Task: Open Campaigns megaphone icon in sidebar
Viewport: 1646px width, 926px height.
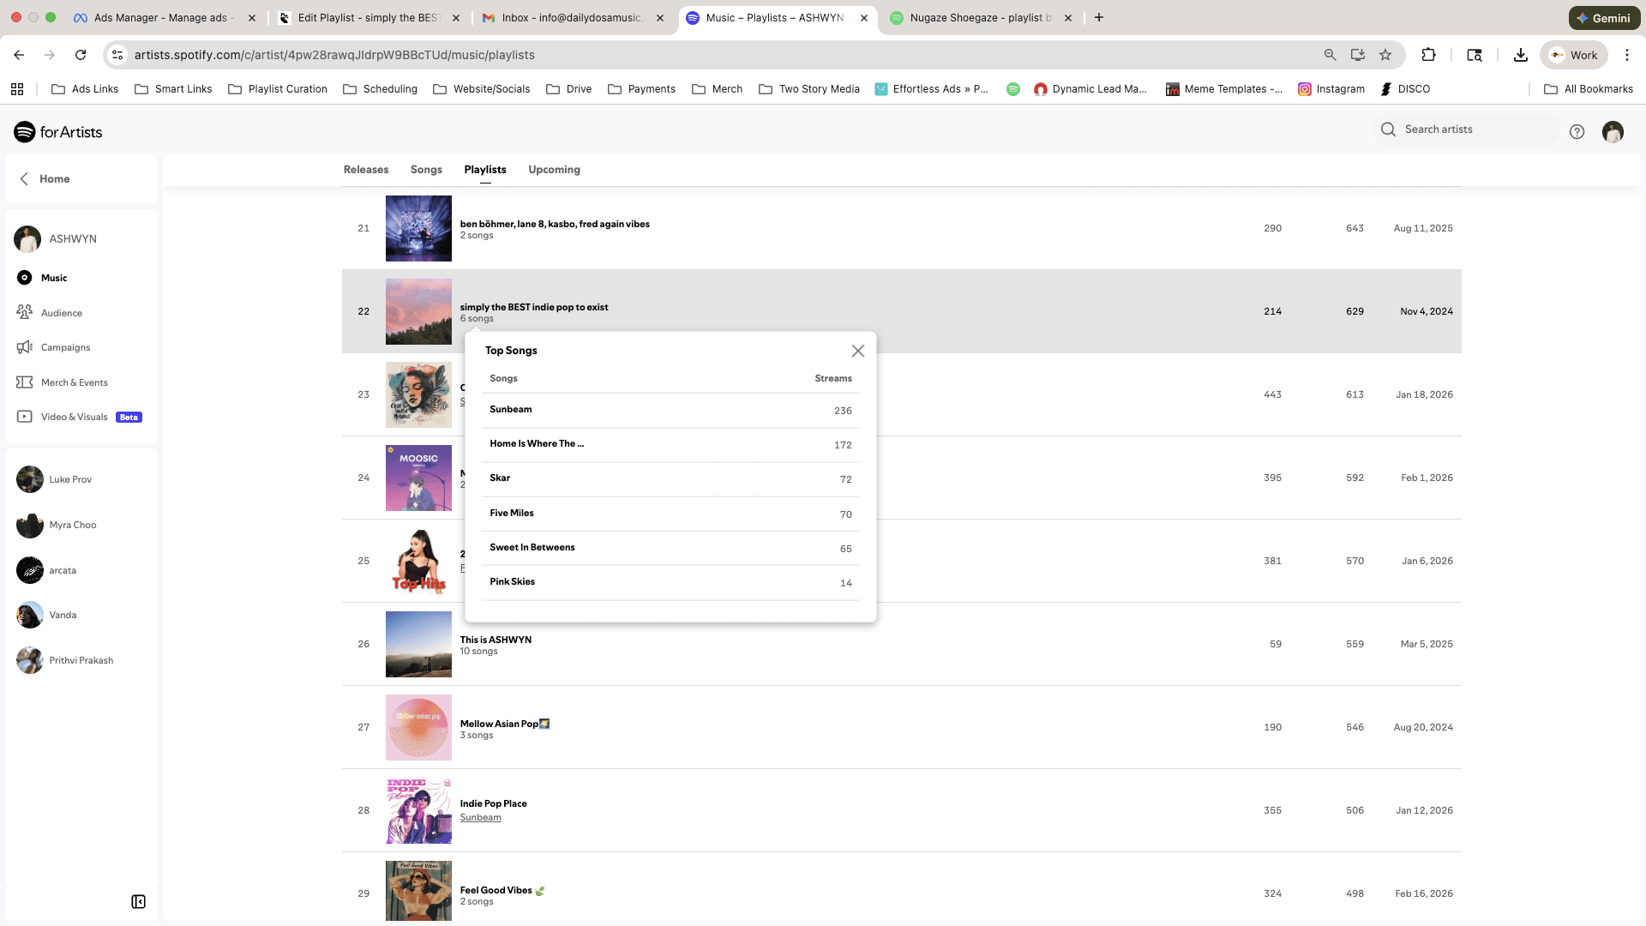Action: pyautogui.click(x=25, y=347)
